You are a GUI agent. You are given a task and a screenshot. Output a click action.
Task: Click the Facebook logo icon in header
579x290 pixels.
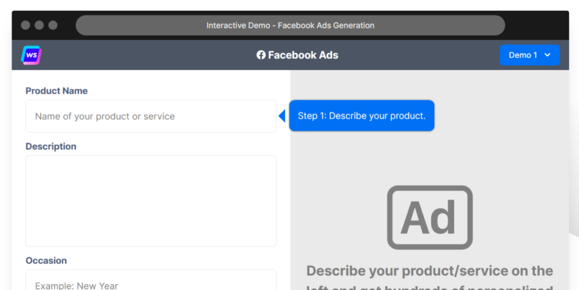(261, 55)
